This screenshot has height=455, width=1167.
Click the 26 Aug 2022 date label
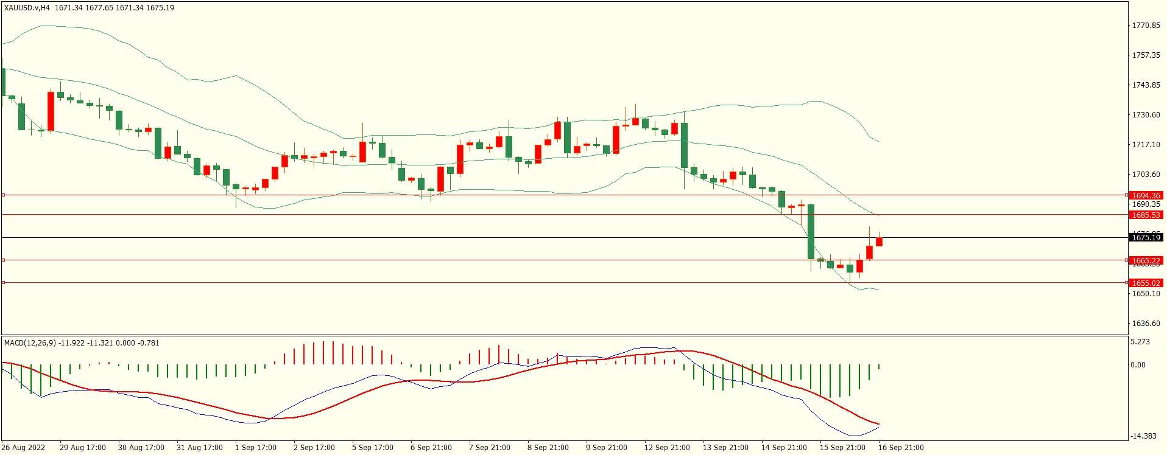click(x=23, y=447)
